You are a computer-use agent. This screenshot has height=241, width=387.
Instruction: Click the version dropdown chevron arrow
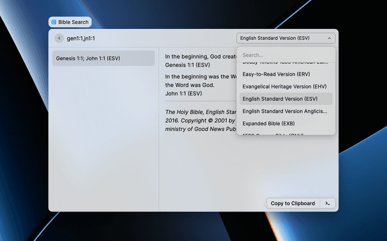(329, 38)
